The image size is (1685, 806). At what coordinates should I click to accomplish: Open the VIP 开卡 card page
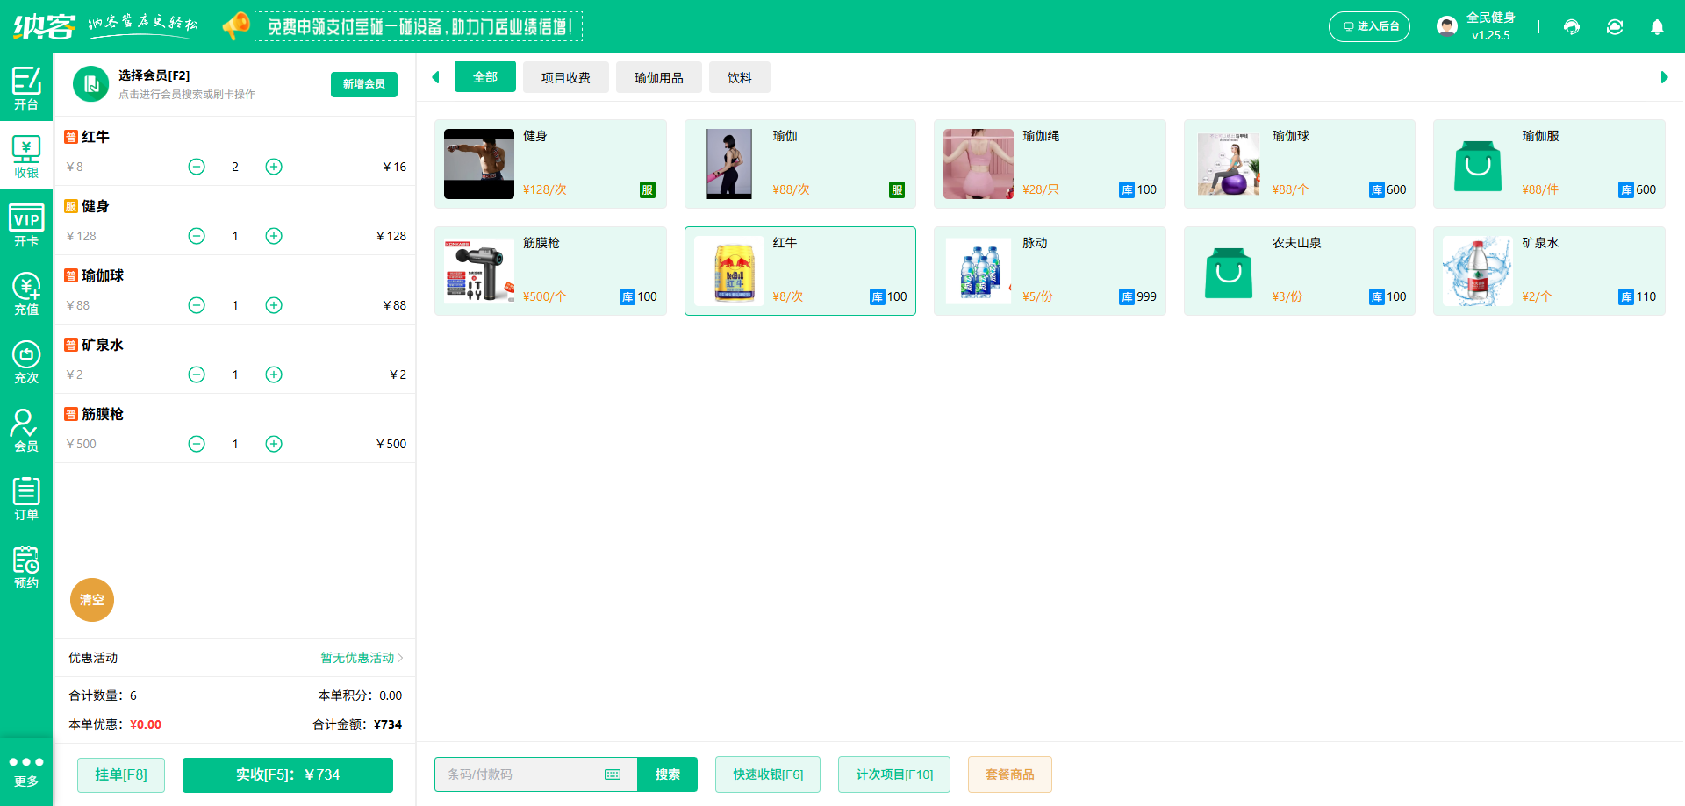[x=26, y=225]
